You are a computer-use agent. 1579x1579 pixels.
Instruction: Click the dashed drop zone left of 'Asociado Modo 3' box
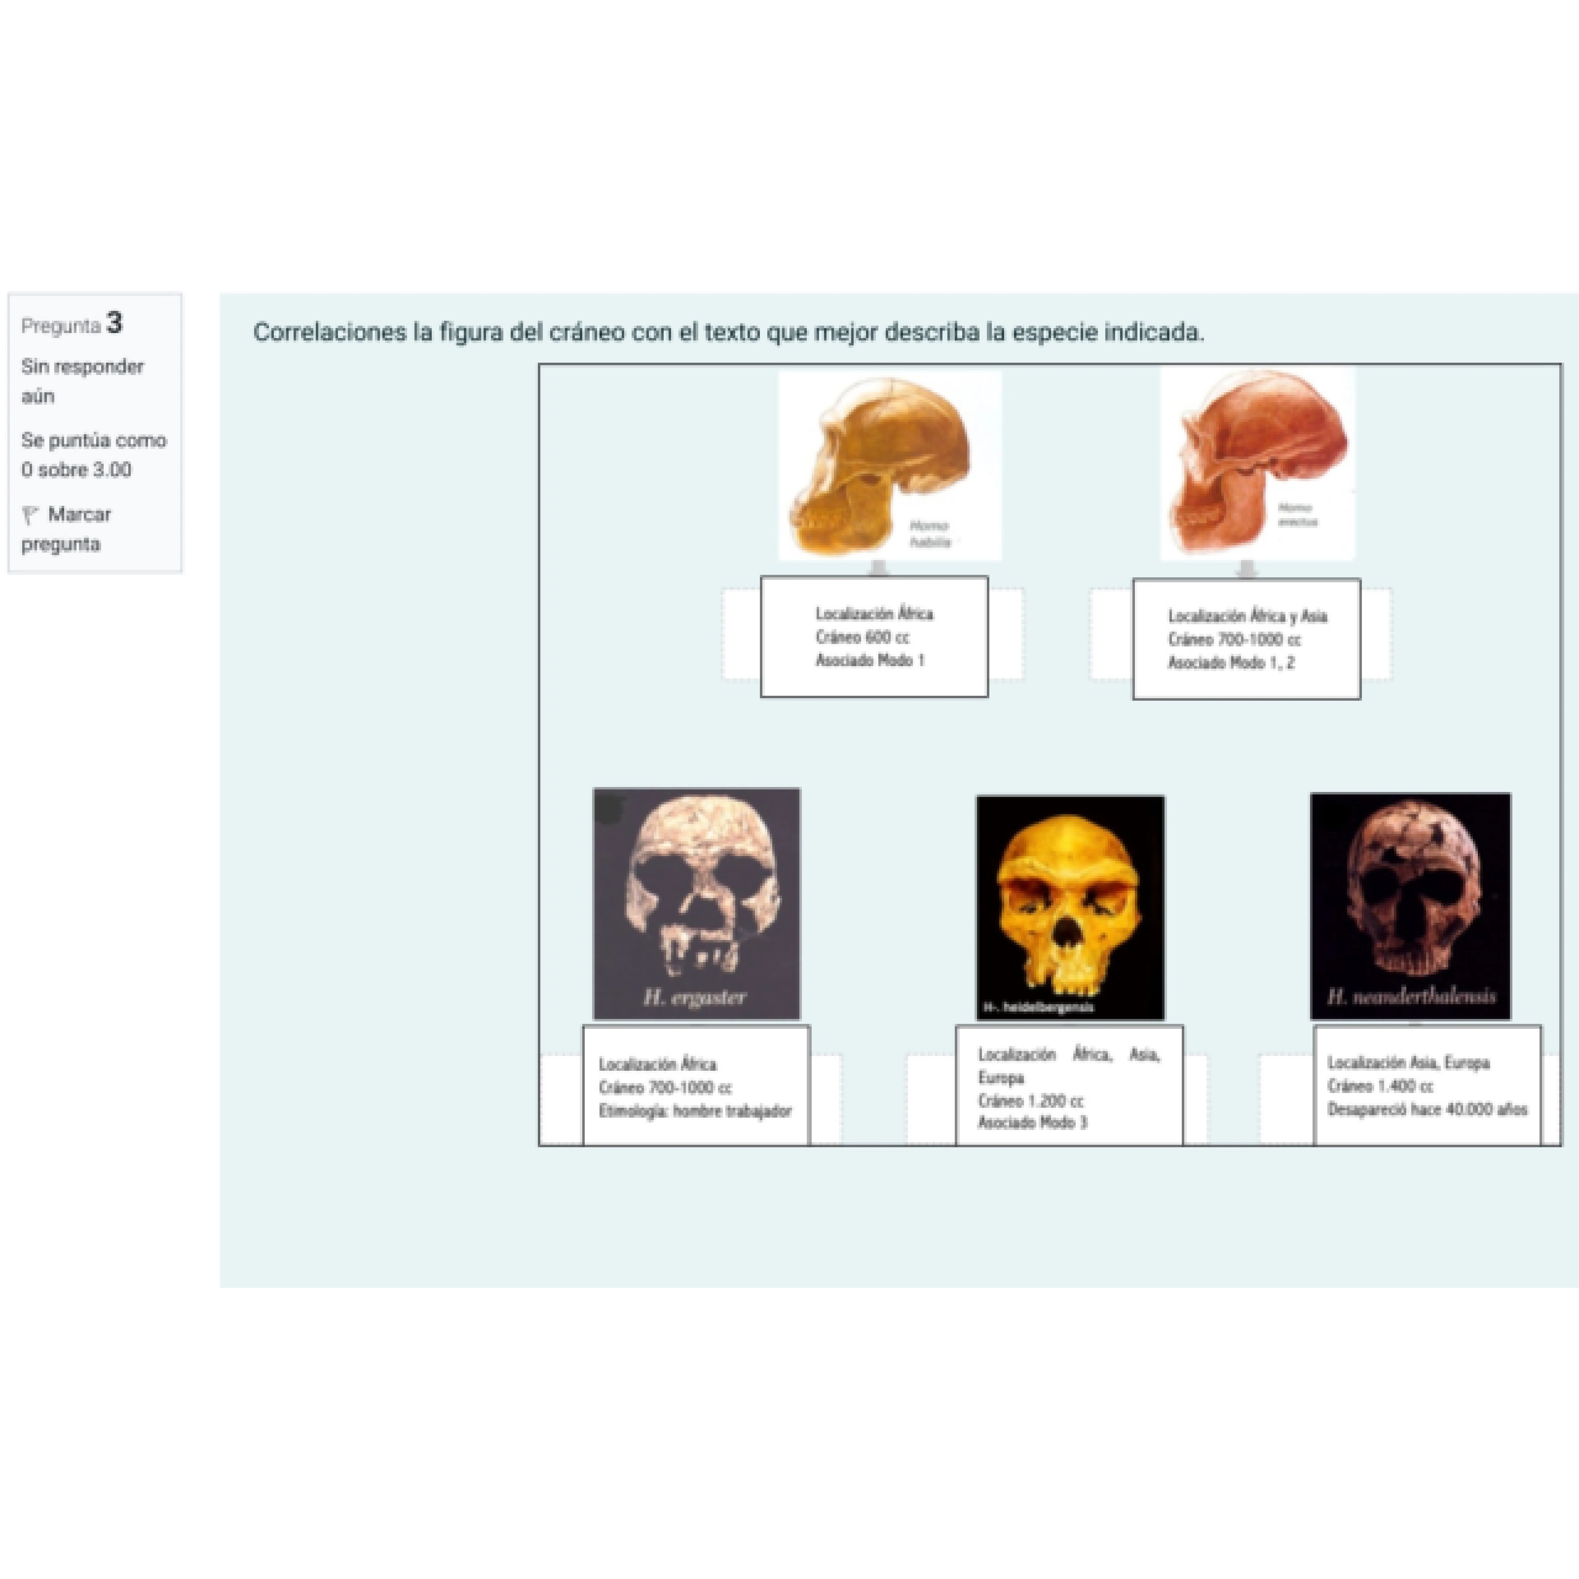[x=930, y=1099]
